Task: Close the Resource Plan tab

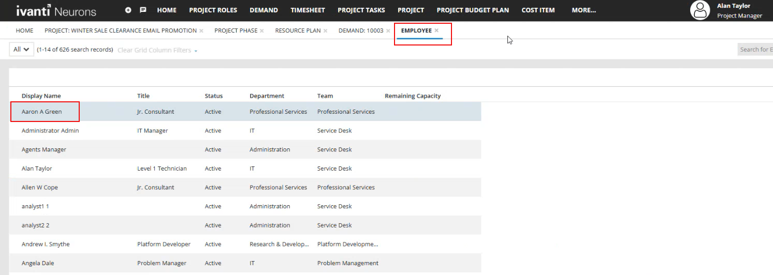Action: tap(326, 31)
